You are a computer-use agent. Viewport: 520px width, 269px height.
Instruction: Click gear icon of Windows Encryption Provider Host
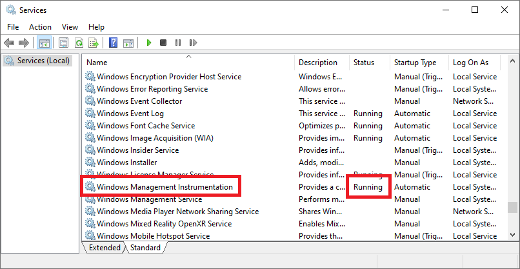[90, 77]
